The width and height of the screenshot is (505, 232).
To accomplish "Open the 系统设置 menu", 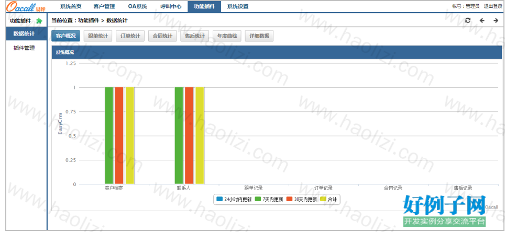I will click(x=238, y=6).
